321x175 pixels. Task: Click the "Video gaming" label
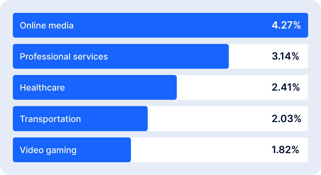click(48, 150)
